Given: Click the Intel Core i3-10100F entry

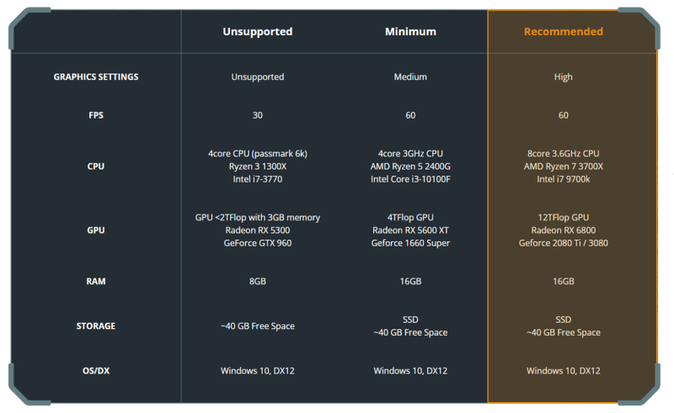Looking at the screenshot, I should [410, 179].
